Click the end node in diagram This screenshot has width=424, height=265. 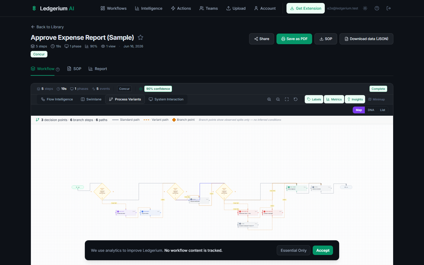[x=346, y=187]
